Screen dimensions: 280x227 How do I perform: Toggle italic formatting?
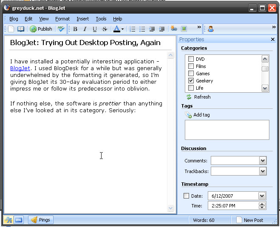click(85, 29)
